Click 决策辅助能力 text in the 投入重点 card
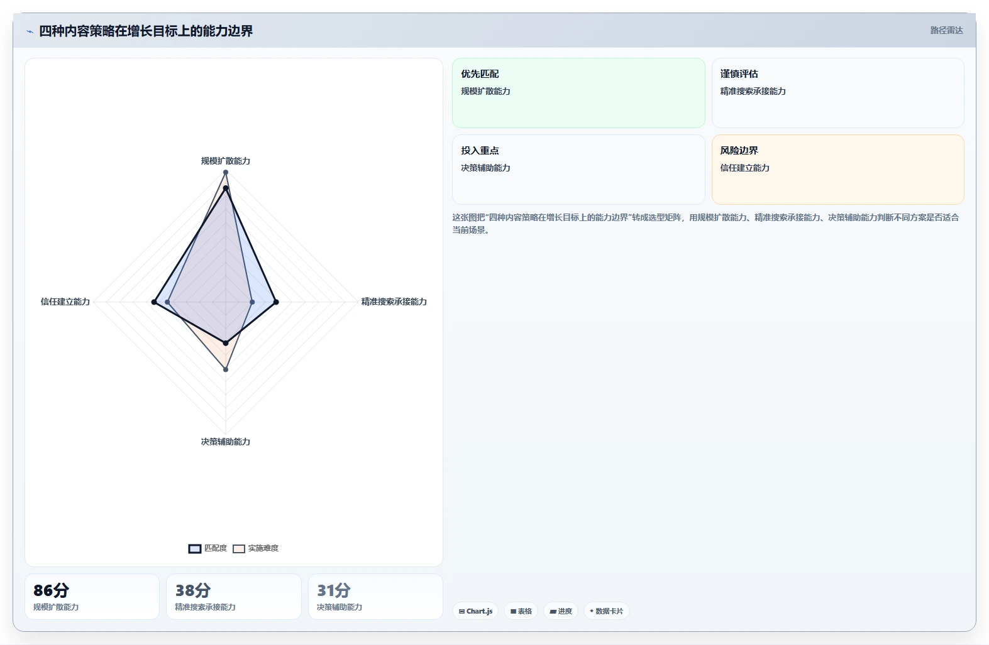Viewport: 989px width, 645px height. [485, 168]
